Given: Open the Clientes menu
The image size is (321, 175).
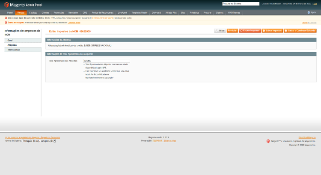Looking at the screenshot, I should [45, 13].
